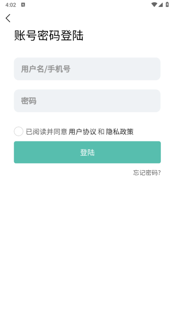Open the 忘记密码? link
This screenshot has height=310, width=174.
pos(147,173)
